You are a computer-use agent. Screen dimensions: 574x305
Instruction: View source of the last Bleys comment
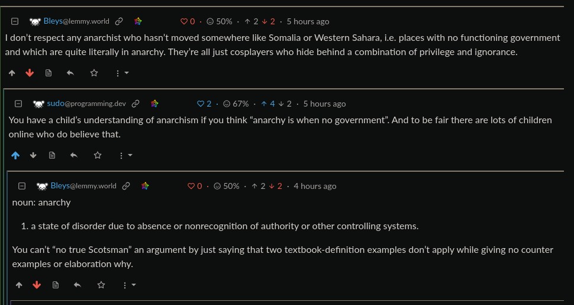56,285
